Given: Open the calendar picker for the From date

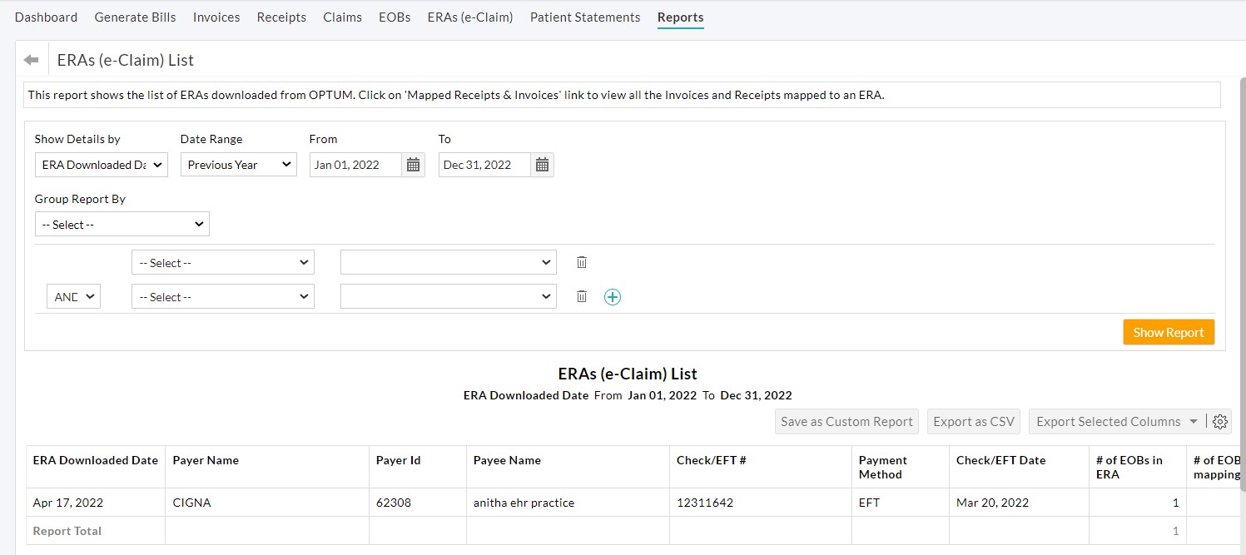Looking at the screenshot, I should click(x=414, y=164).
